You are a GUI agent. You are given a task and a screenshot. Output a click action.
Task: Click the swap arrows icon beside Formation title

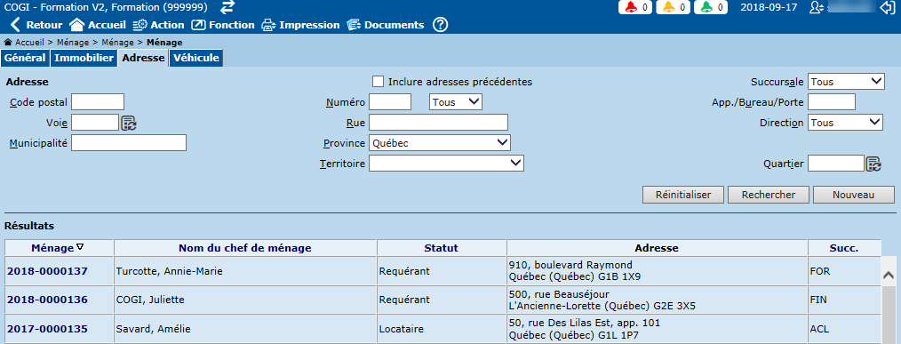click(x=228, y=7)
